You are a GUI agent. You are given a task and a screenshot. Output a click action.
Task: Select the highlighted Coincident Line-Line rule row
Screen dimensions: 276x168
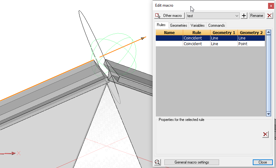(x=210, y=38)
